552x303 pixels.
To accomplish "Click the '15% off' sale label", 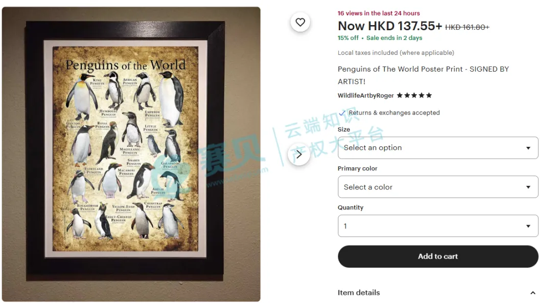I will coord(348,38).
